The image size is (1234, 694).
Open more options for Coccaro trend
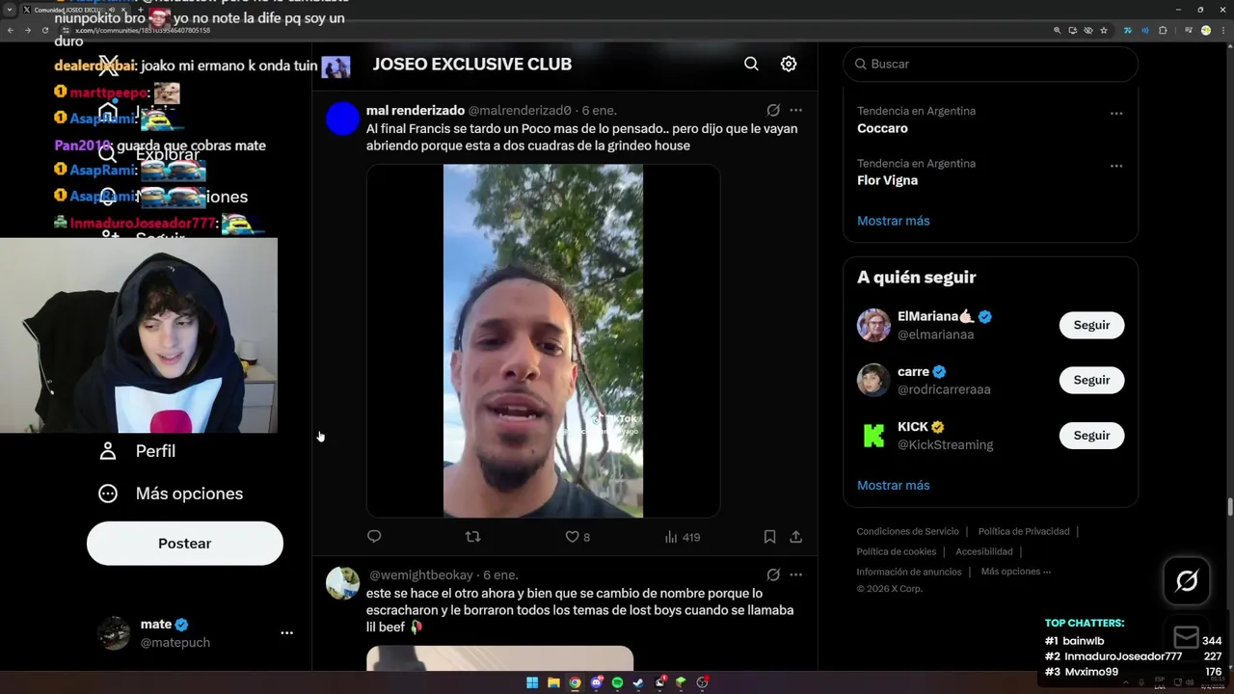coord(1116,114)
